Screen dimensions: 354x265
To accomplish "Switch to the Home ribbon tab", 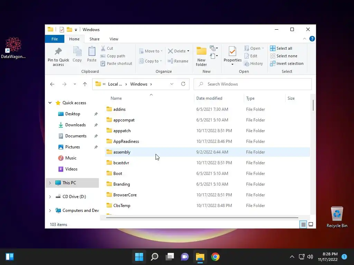I will (74, 39).
